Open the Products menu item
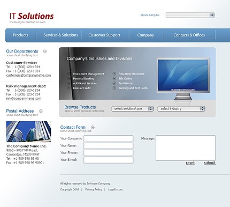The image size is (230, 207). click(20, 35)
